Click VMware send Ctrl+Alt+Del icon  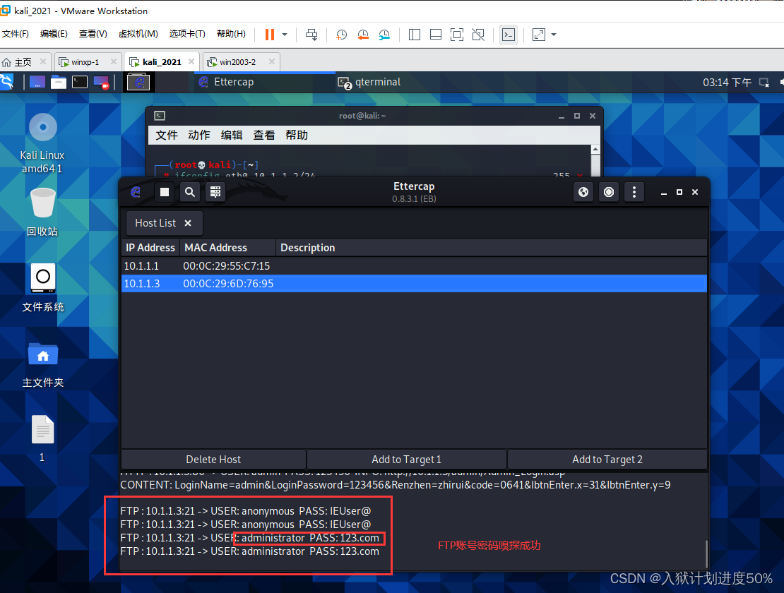(311, 35)
